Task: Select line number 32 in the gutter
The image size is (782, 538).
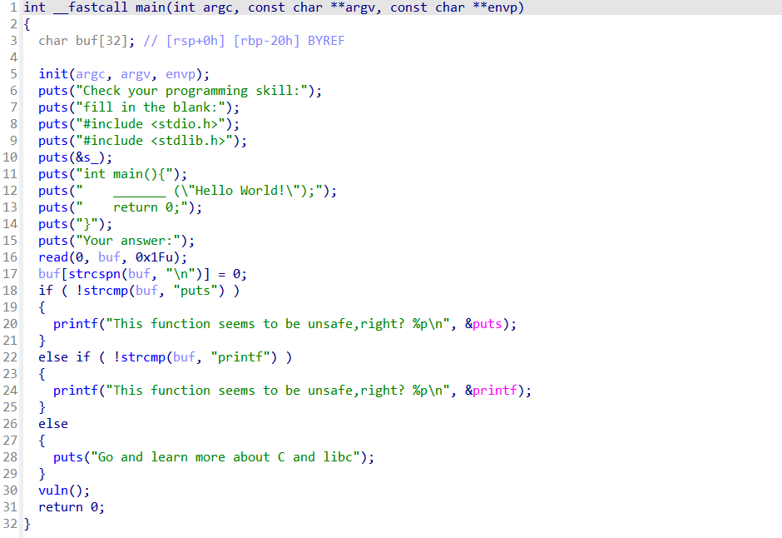Action: pos(10,524)
